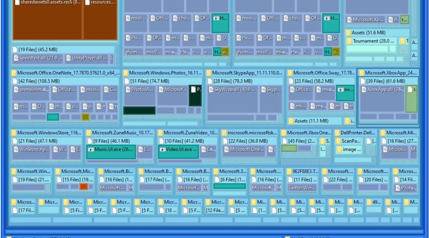Screen dimensions: 429x238
Task: Select the "Microsoft.Win..." folder label
Action: point(34,171)
